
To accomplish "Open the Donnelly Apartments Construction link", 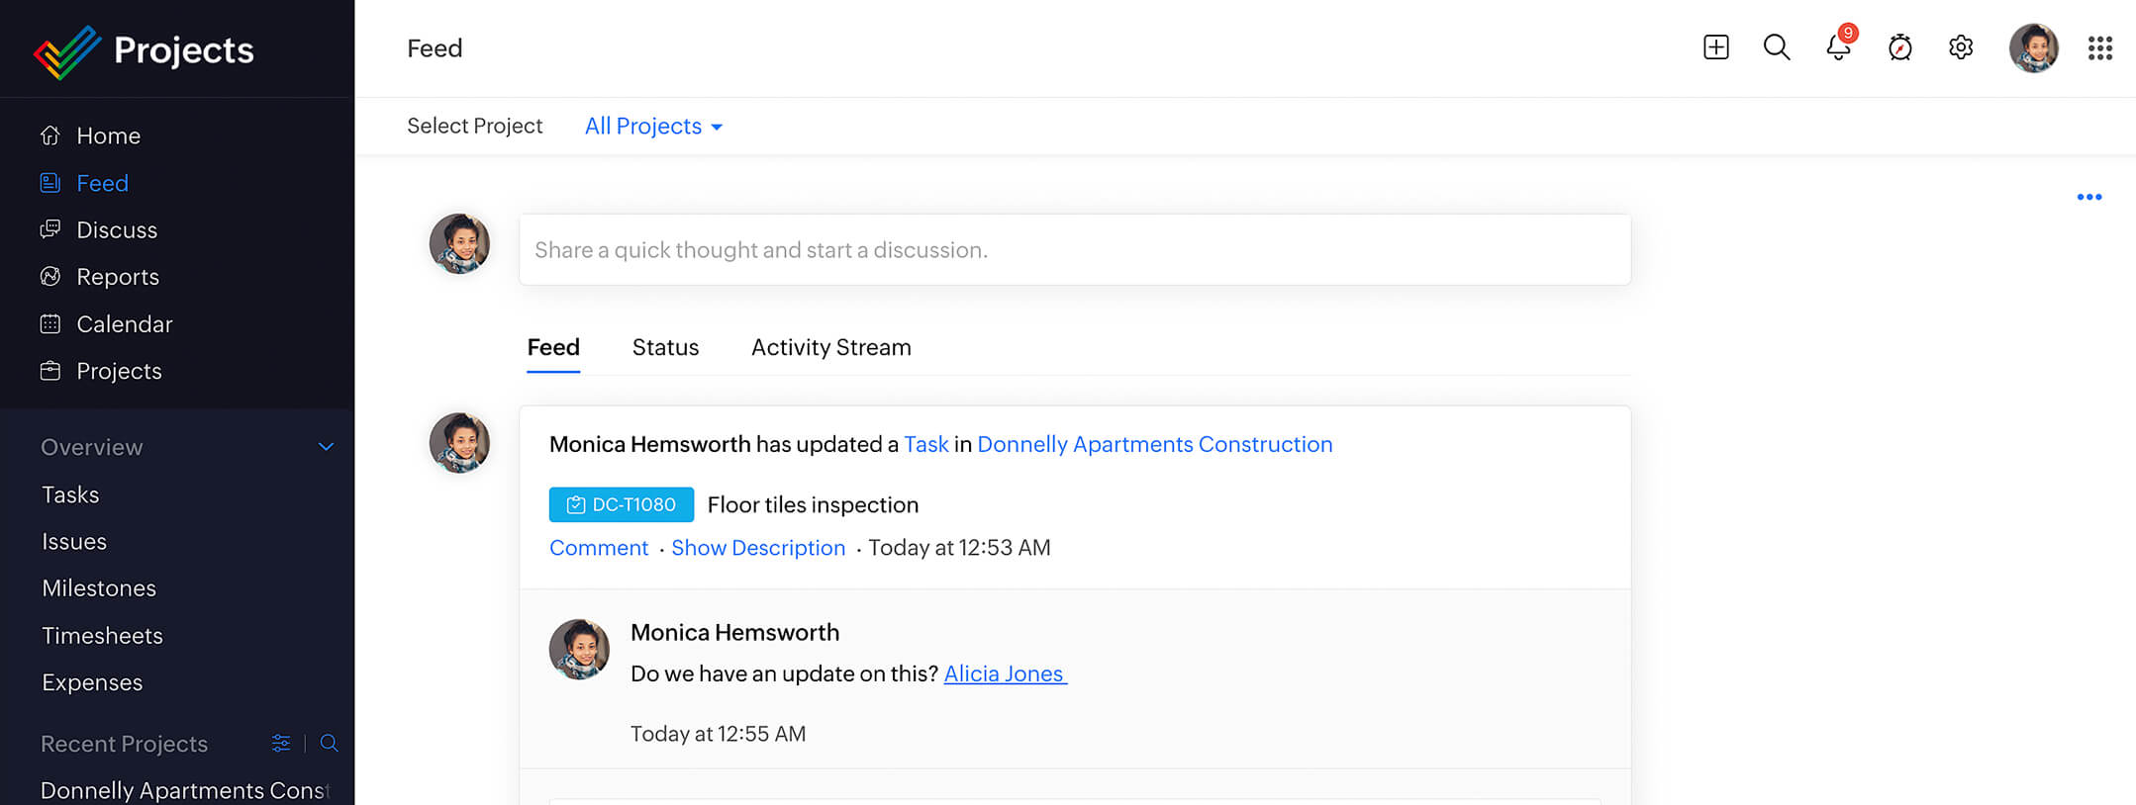I will click(1154, 444).
